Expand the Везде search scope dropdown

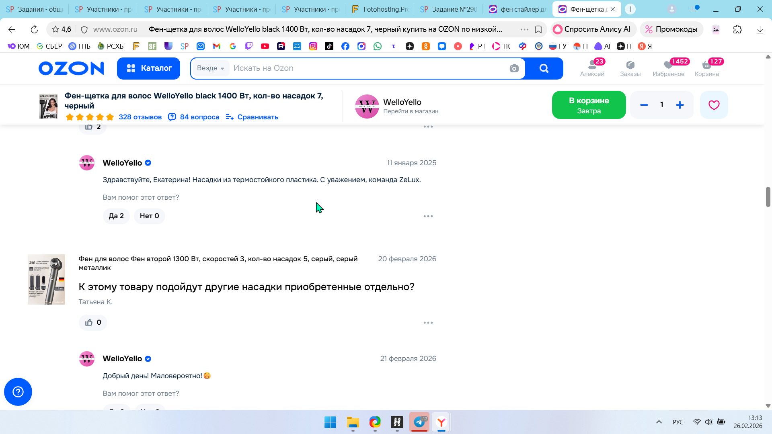210,68
